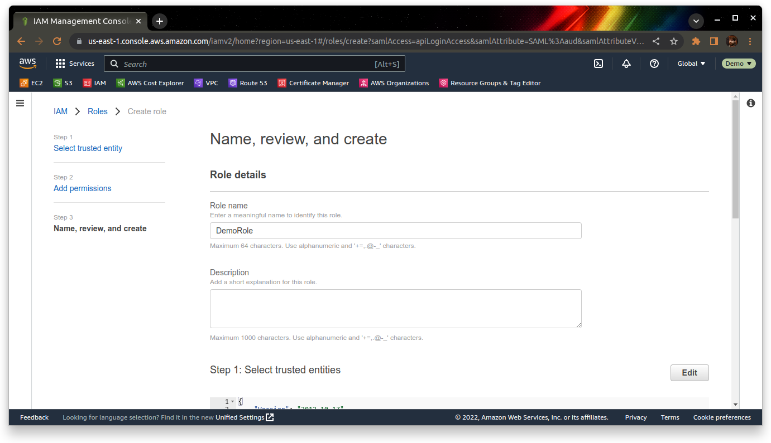Click the browser back arrow
The width and height of the screenshot is (771, 443).
pyautogui.click(x=21, y=41)
